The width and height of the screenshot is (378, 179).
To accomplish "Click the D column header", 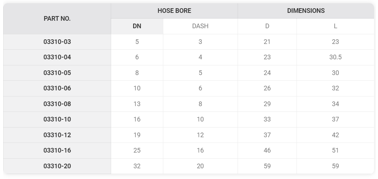I will tap(267, 26).
